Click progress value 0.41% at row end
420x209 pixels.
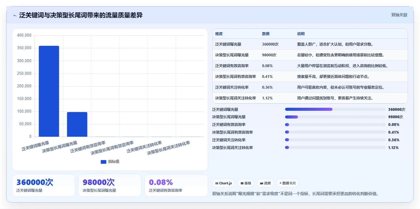tap(393, 132)
